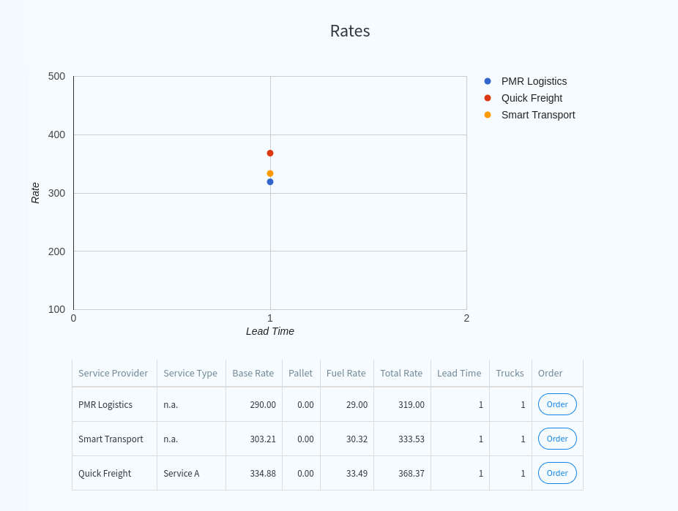Image resolution: width=678 pixels, height=511 pixels.
Task: Click the Total Rate column header
Action: pos(401,373)
